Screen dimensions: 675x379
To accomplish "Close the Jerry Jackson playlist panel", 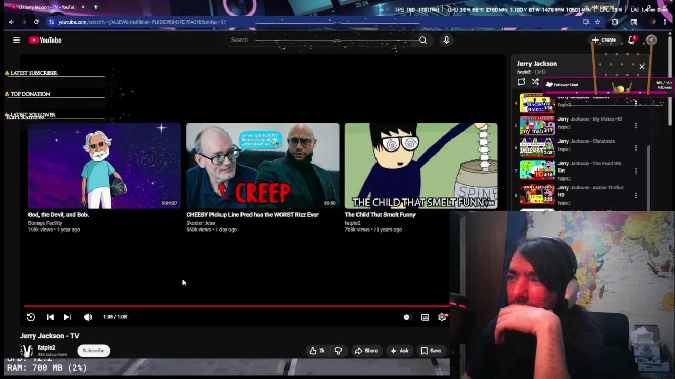I will point(642,67).
